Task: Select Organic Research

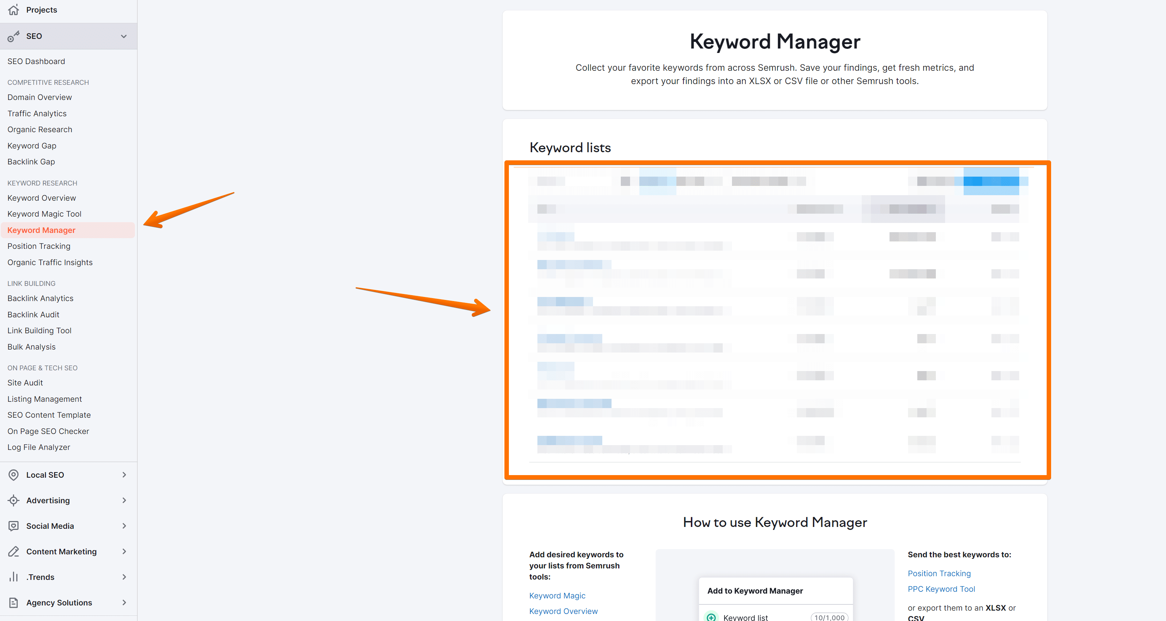Action: (x=40, y=130)
